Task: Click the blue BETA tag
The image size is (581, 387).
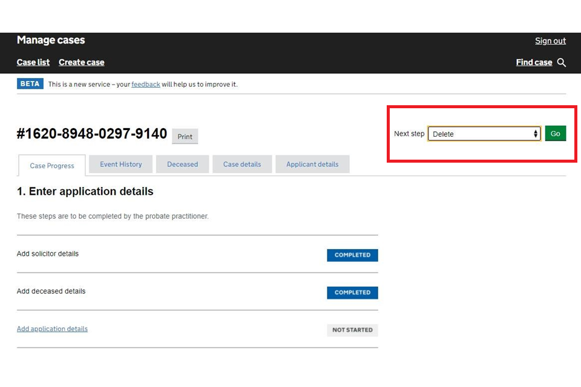Action: click(30, 84)
